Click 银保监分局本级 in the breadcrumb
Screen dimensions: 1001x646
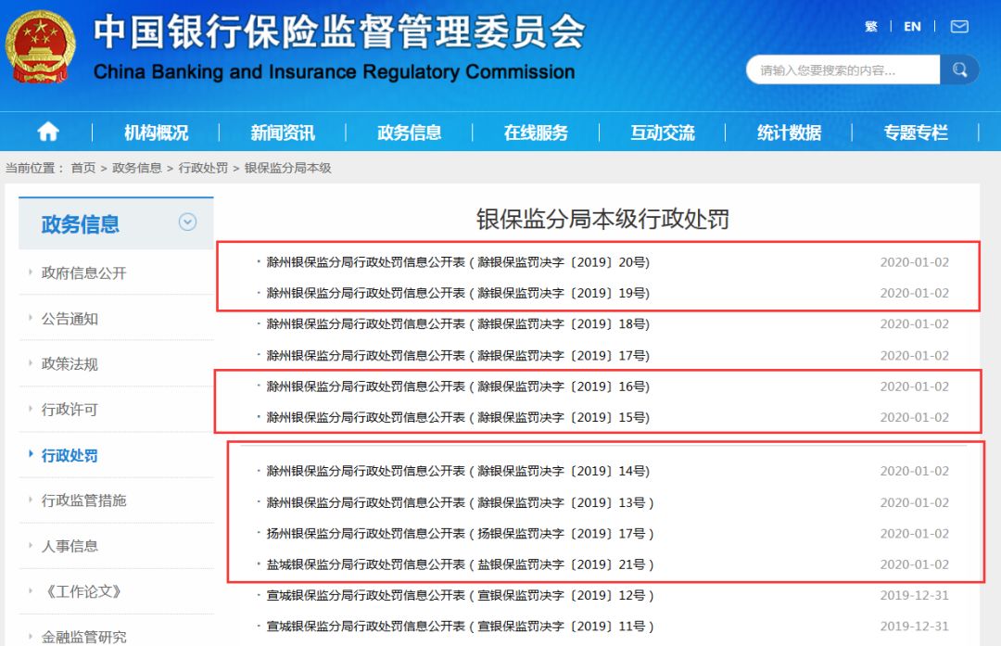click(288, 168)
